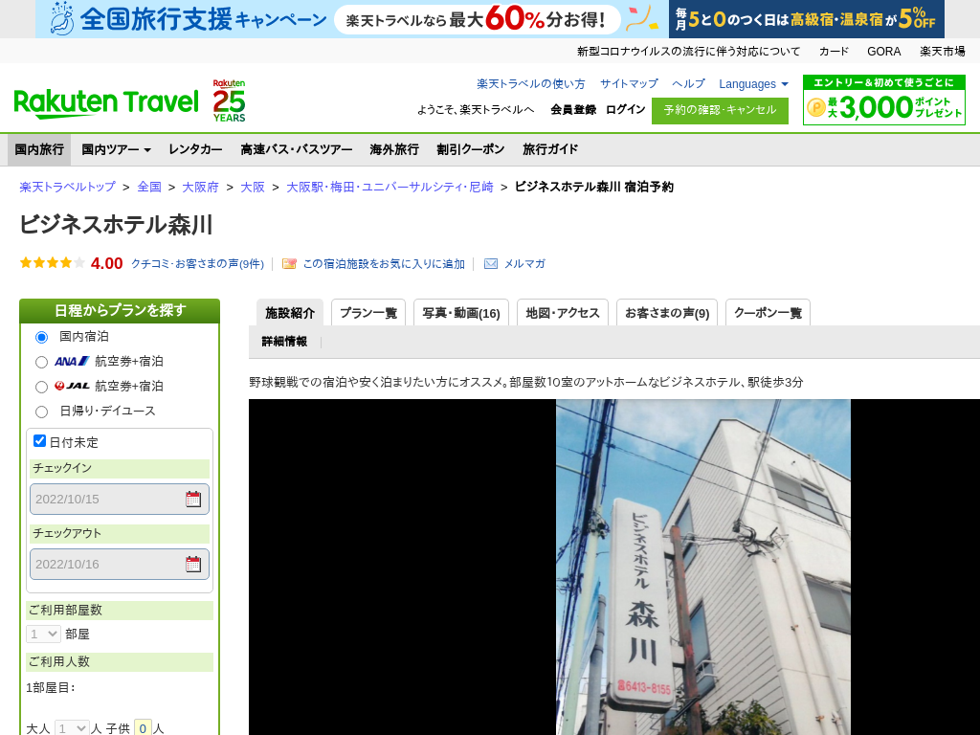Open クチコミ・お客さまの声(9件) link
This screenshot has height=735, width=980.
(197, 264)
